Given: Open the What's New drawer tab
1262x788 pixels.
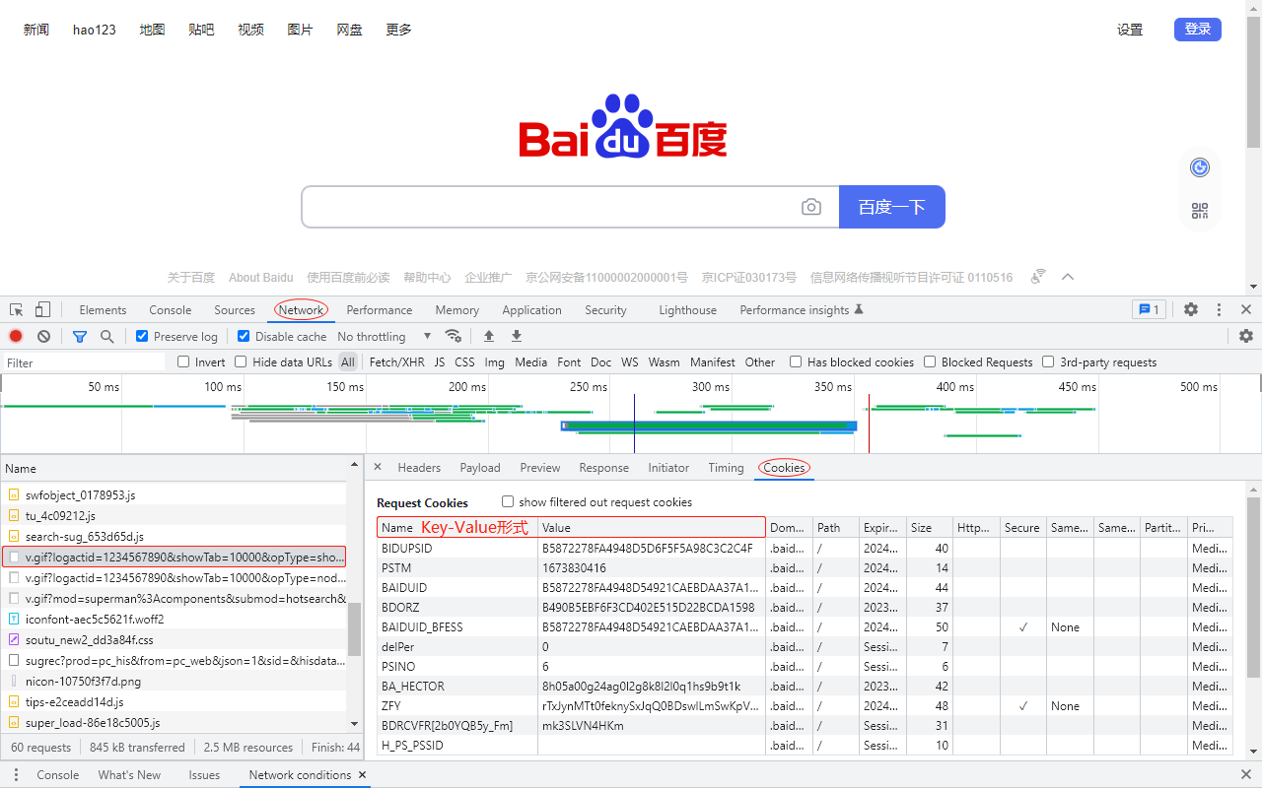Looking at the screenshot, I should tap(129, 775).
